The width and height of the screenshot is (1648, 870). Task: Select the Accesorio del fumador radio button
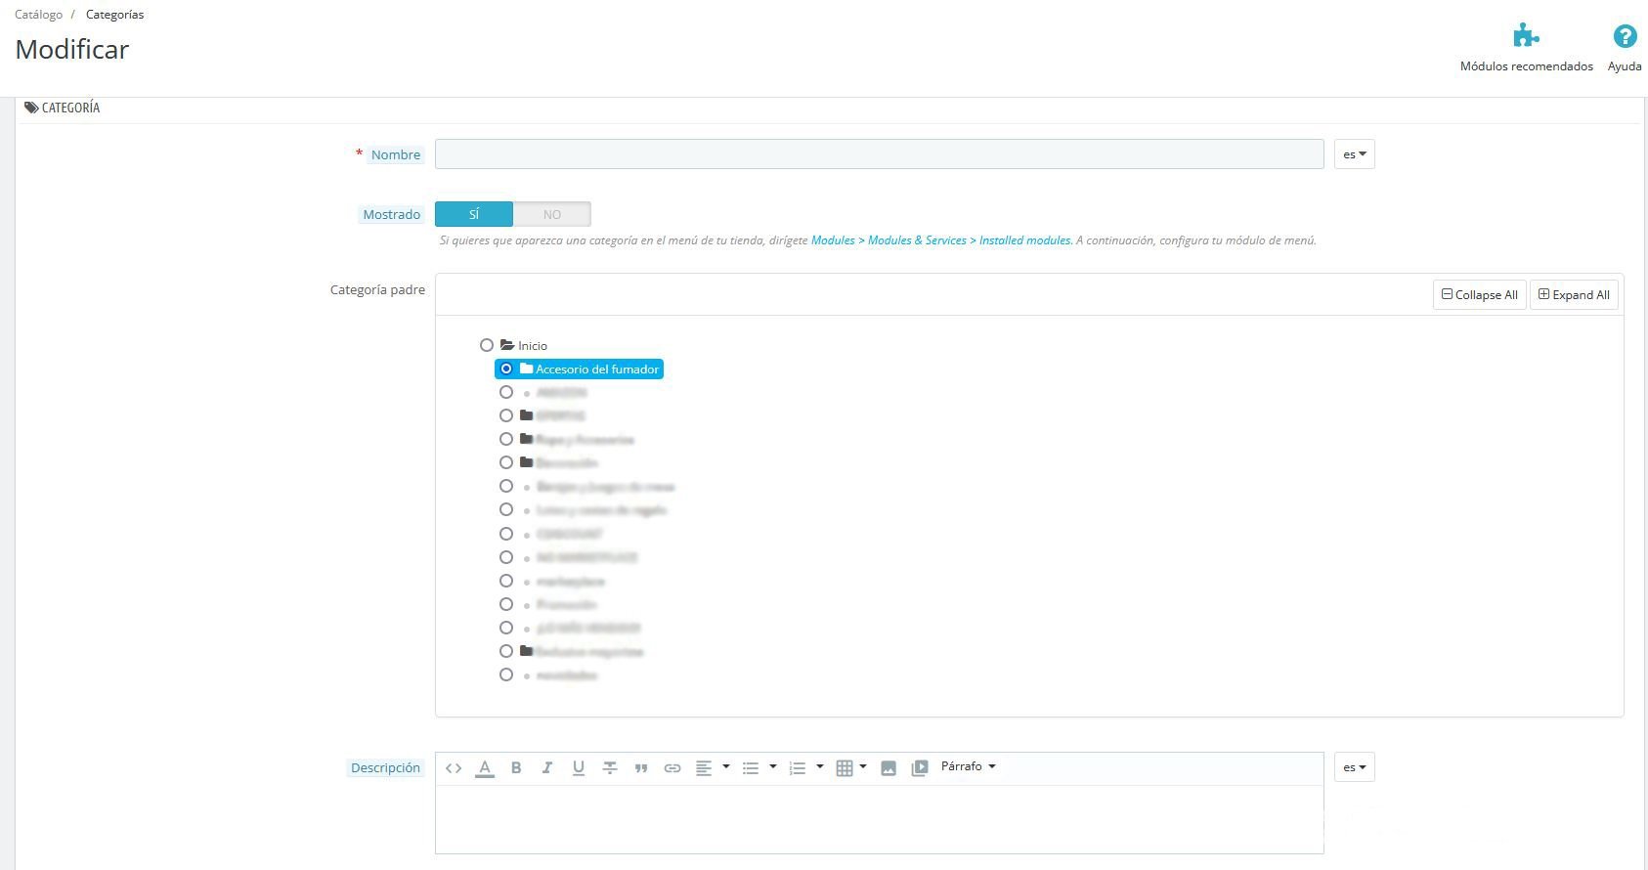pyautogui.click(x=506, y=369)
